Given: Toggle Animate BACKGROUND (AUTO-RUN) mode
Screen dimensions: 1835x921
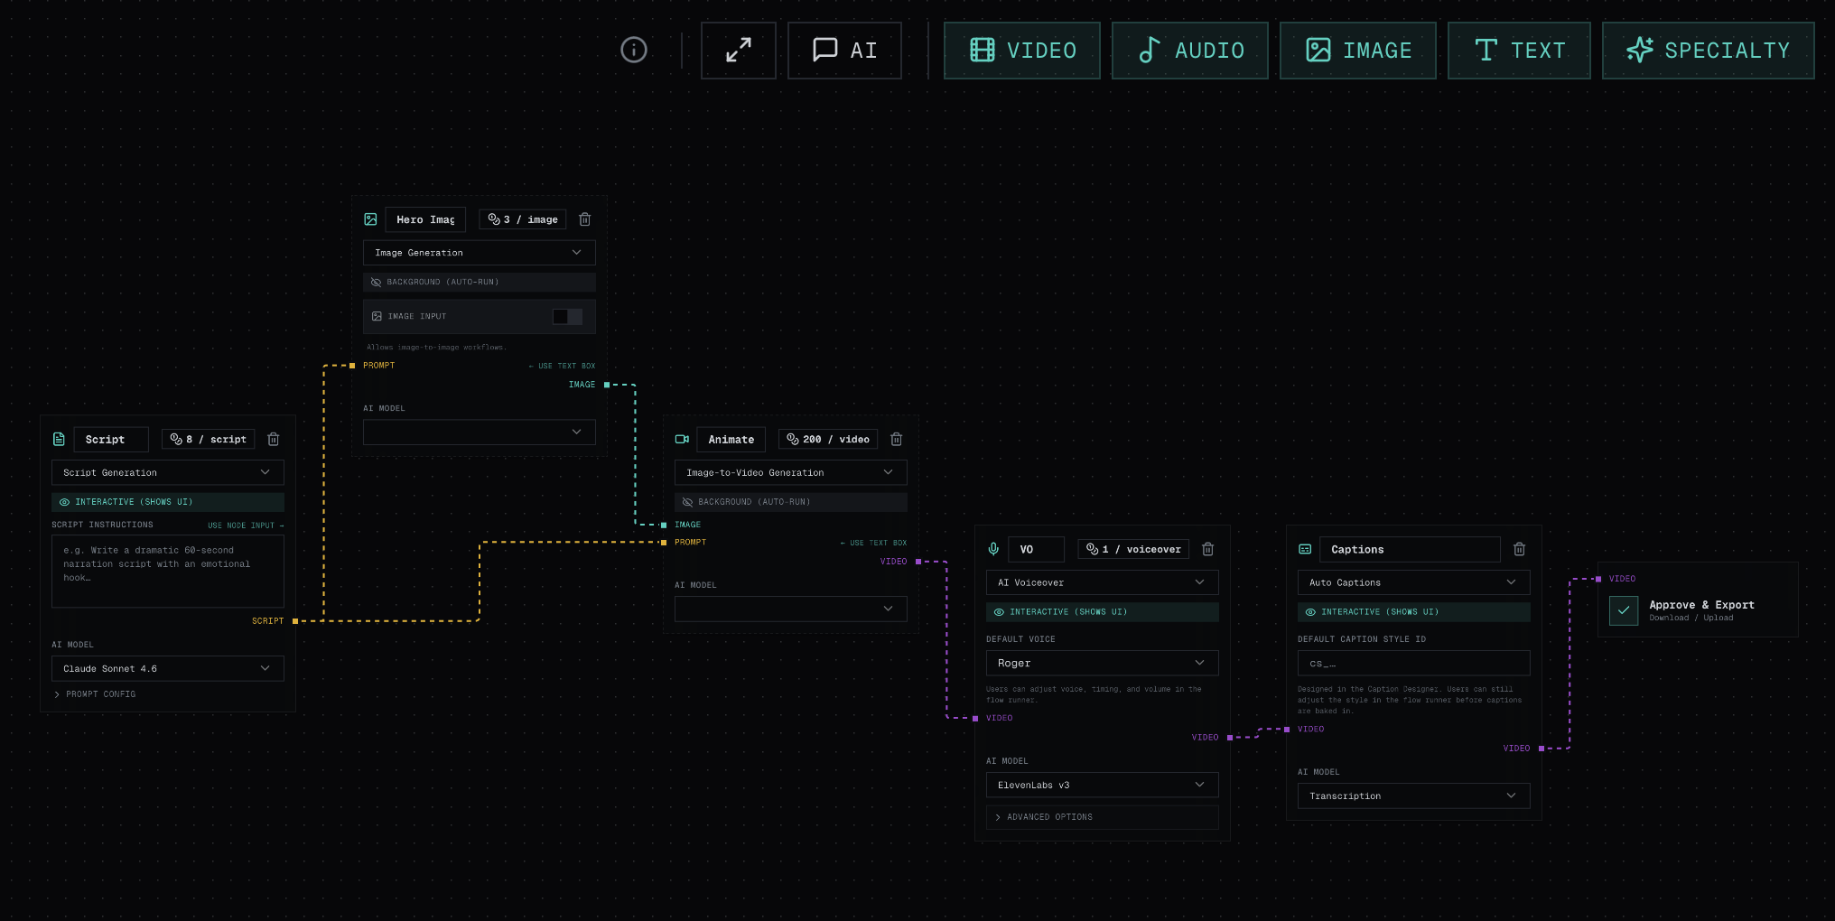Looking at the screenshot, I should point(791,502).
